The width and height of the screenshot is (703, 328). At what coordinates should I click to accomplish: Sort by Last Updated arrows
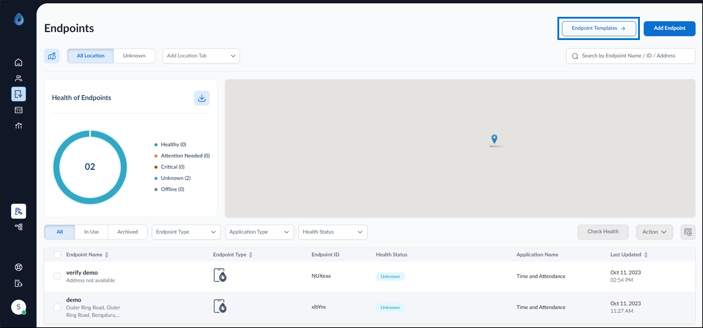pos(646,255)
